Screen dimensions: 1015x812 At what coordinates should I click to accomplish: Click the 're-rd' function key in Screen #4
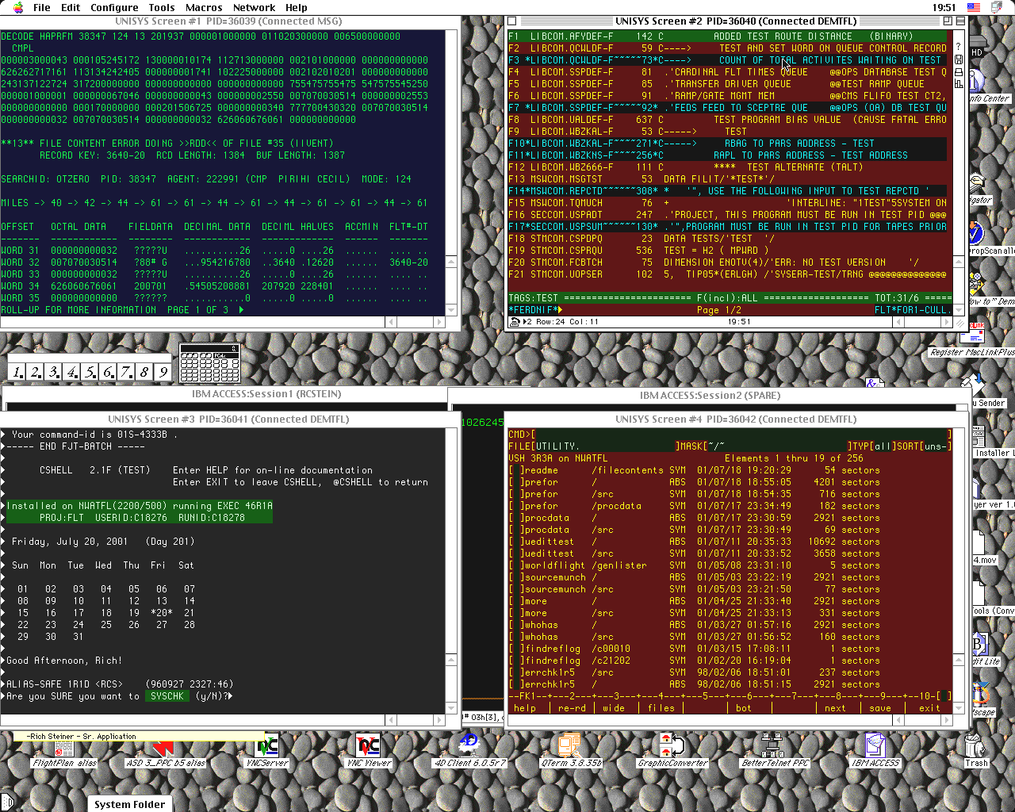(x=571, y=708)
